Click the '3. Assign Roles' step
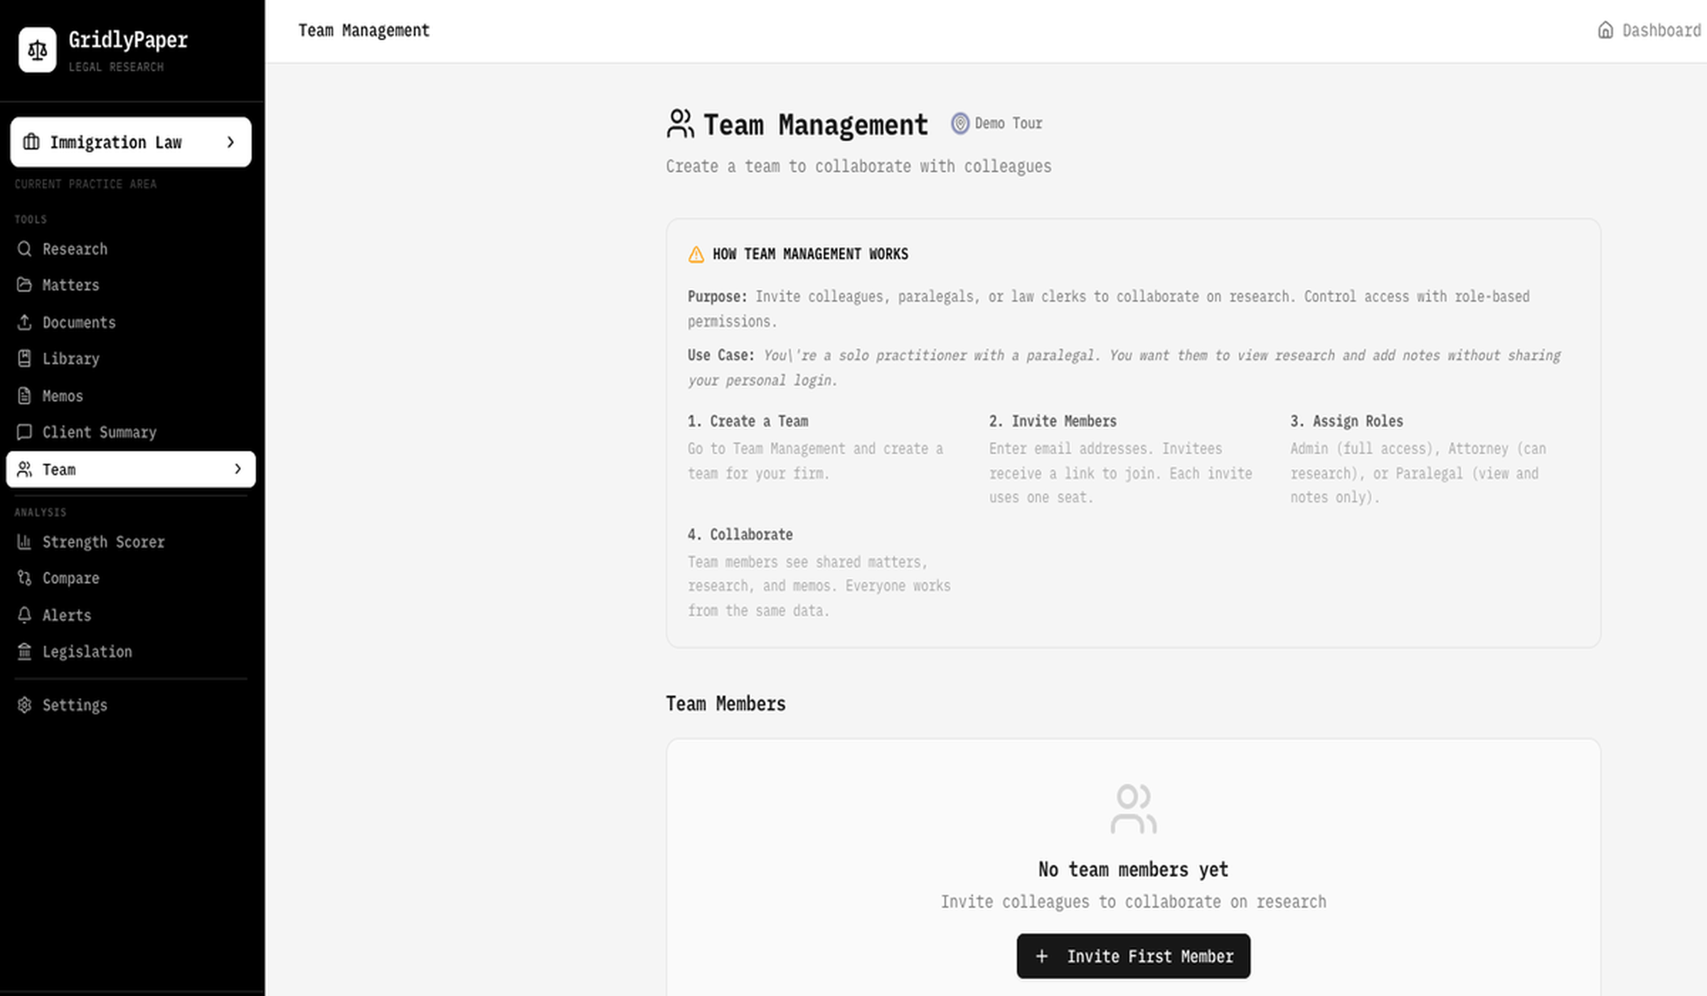The image size is (1707, 996). tap(1346, 421)
